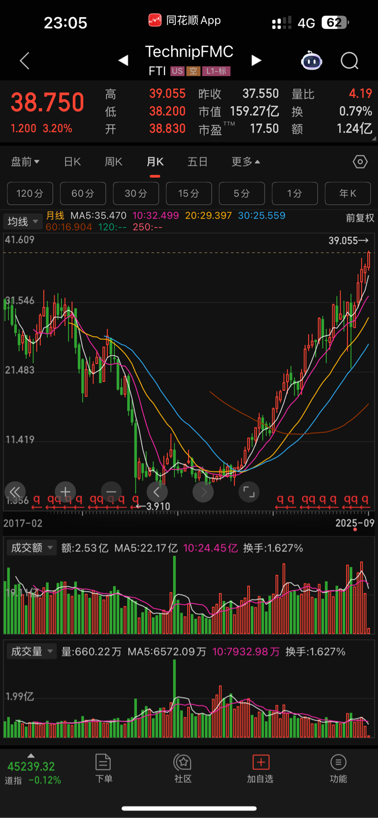Screen dimensions: 378x818
Task: Select 5分 period button
Action: point(242,193)
